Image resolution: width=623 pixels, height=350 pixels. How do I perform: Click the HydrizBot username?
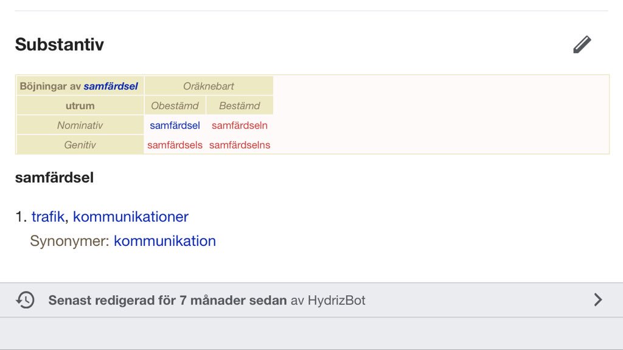(x=336, y=300)
